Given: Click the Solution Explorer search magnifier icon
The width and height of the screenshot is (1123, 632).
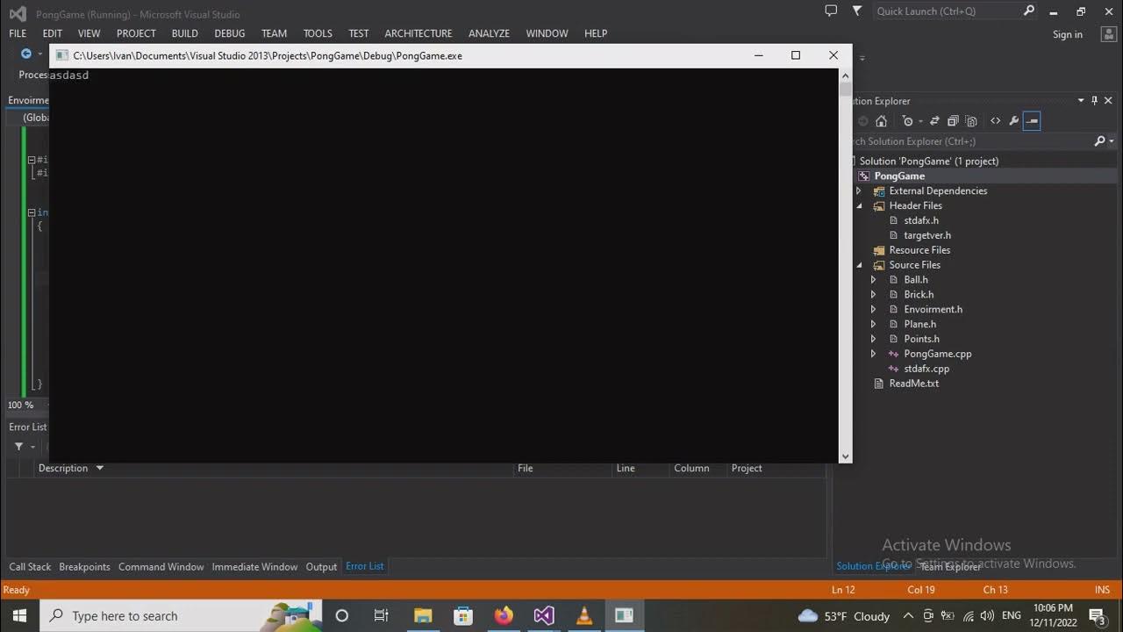Looking at the screenshot, I should point(1100,141).
